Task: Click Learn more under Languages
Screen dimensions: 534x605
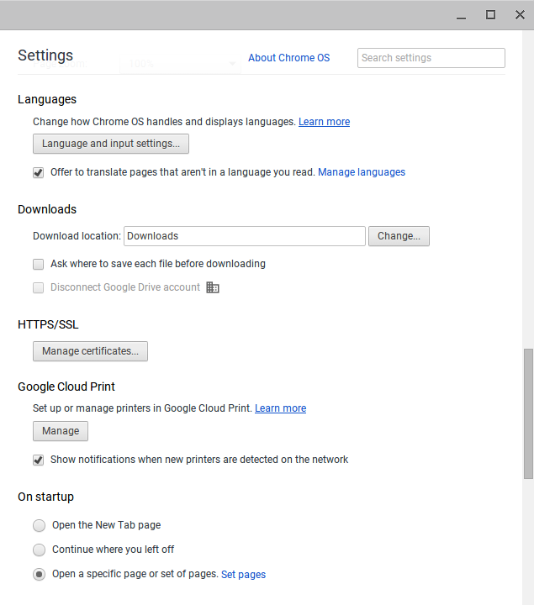Action: tap(324, 122)
